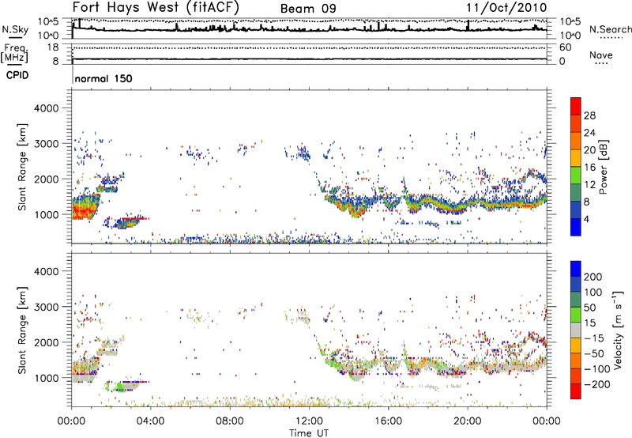Screen dimensions: 632x438
Task: Click the positive "50" velocity colorbar label
Action: click(x=589, y=308)
